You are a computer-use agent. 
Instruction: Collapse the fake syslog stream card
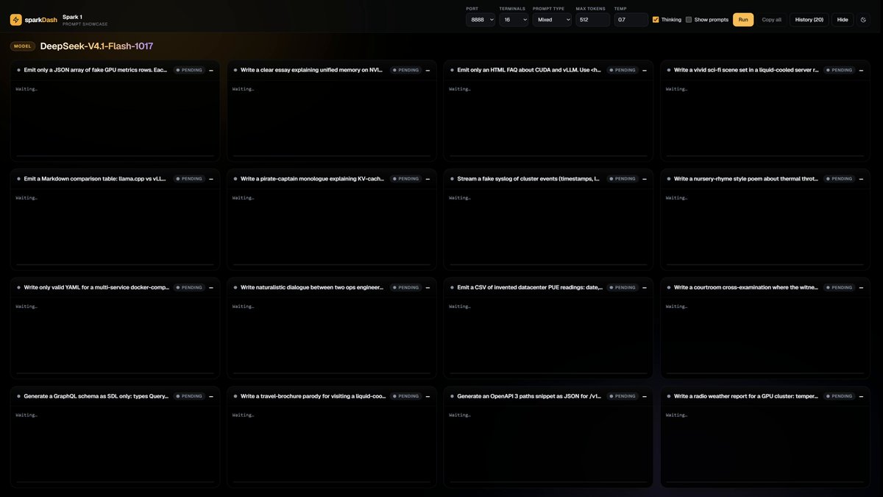pos(645,179)
